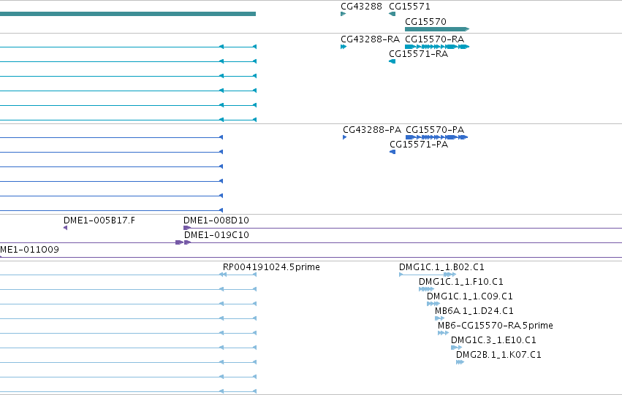The image size is (622, 395).
Task: Click the partially visible ME1-011O09 label
Action: pyautogui.click(x=29, y=250)
